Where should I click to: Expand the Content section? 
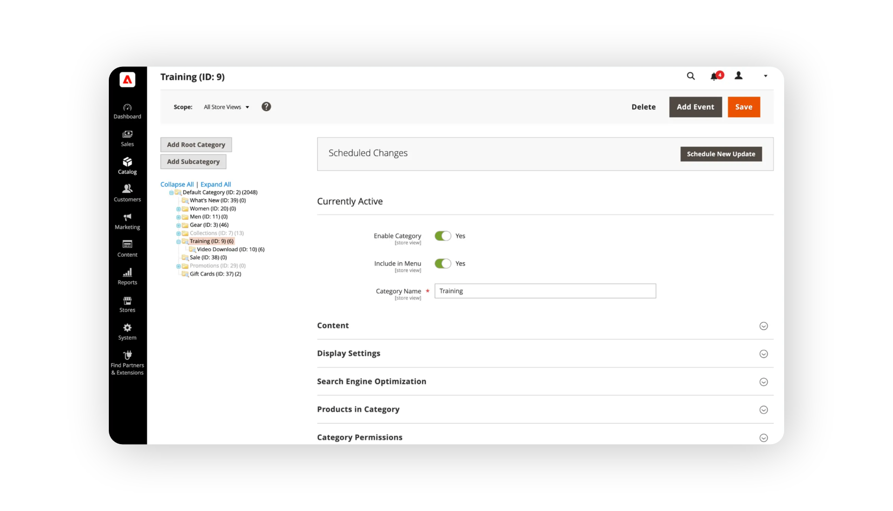point(763,326)
